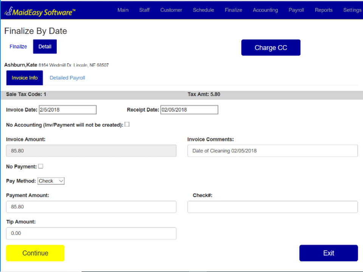The height and width of the screenshot is (272, 363).
Task: Click the MaidEasy Software logo
Action: click(40, 12)
